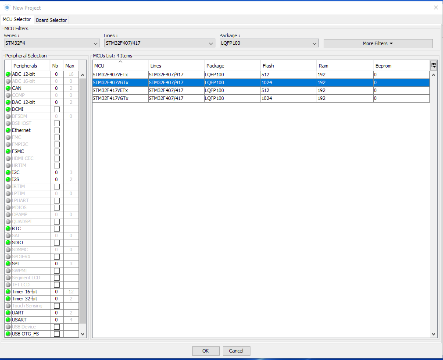Click the grey indicator next to COMP

(x=8, y=96)
